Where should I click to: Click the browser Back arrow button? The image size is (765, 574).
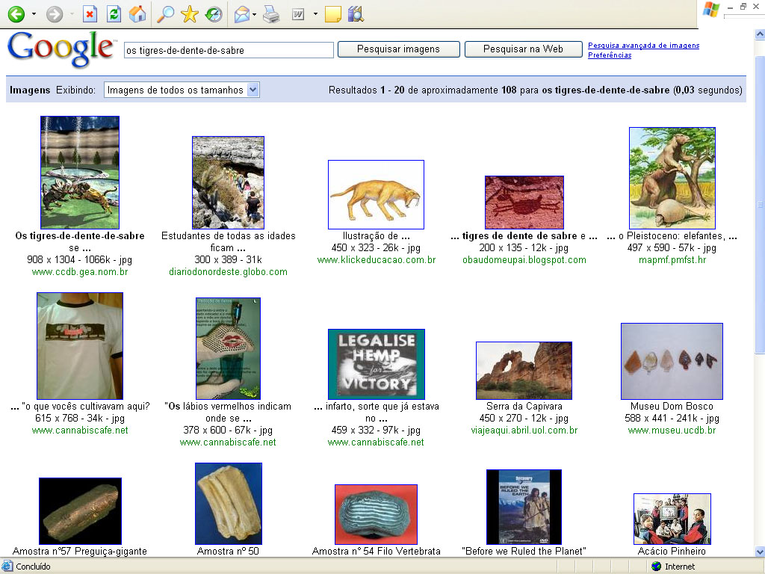[x=16, y=14]
